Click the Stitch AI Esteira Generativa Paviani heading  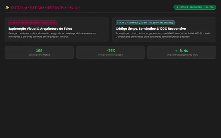pos(46,8)
